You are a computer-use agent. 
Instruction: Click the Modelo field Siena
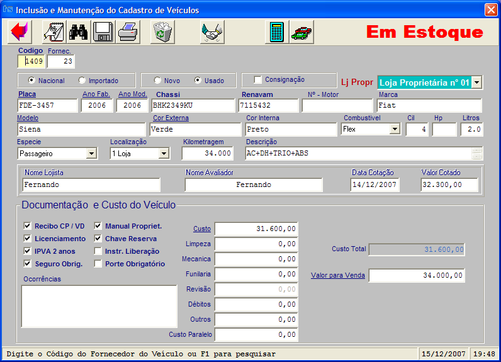(81, 129)
